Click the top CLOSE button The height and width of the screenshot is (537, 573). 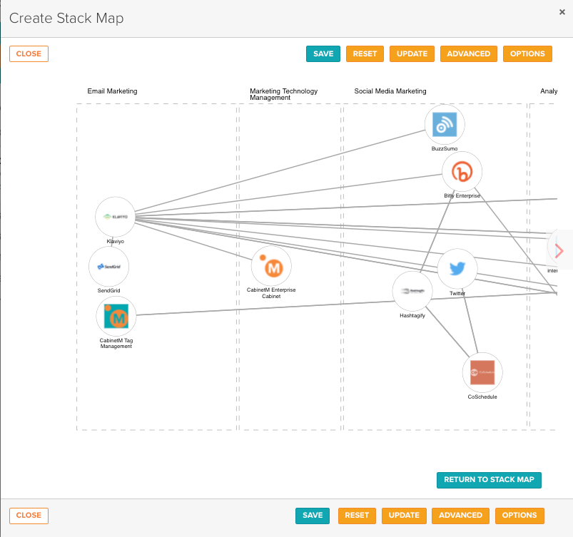point(29,53)
